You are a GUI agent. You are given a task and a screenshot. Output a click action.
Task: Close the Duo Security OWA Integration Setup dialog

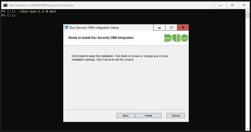[183, 27]
